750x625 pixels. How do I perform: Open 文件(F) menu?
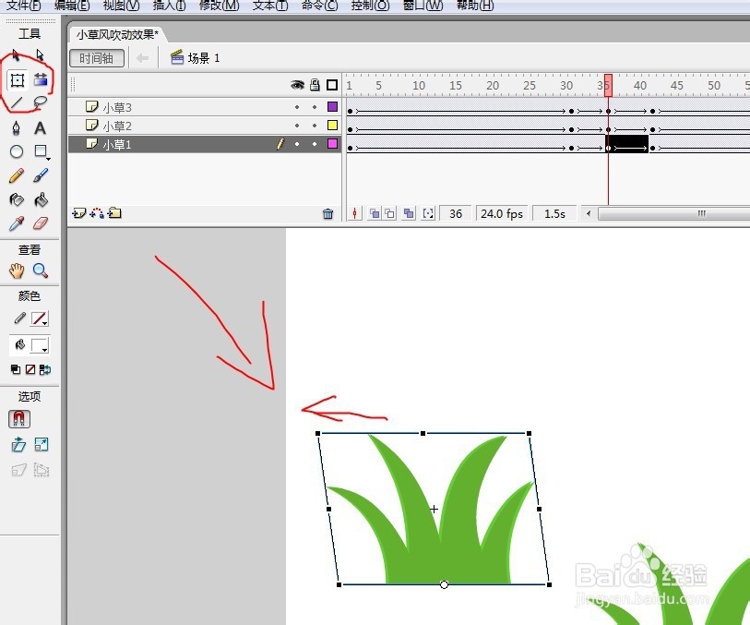(23, 6)
